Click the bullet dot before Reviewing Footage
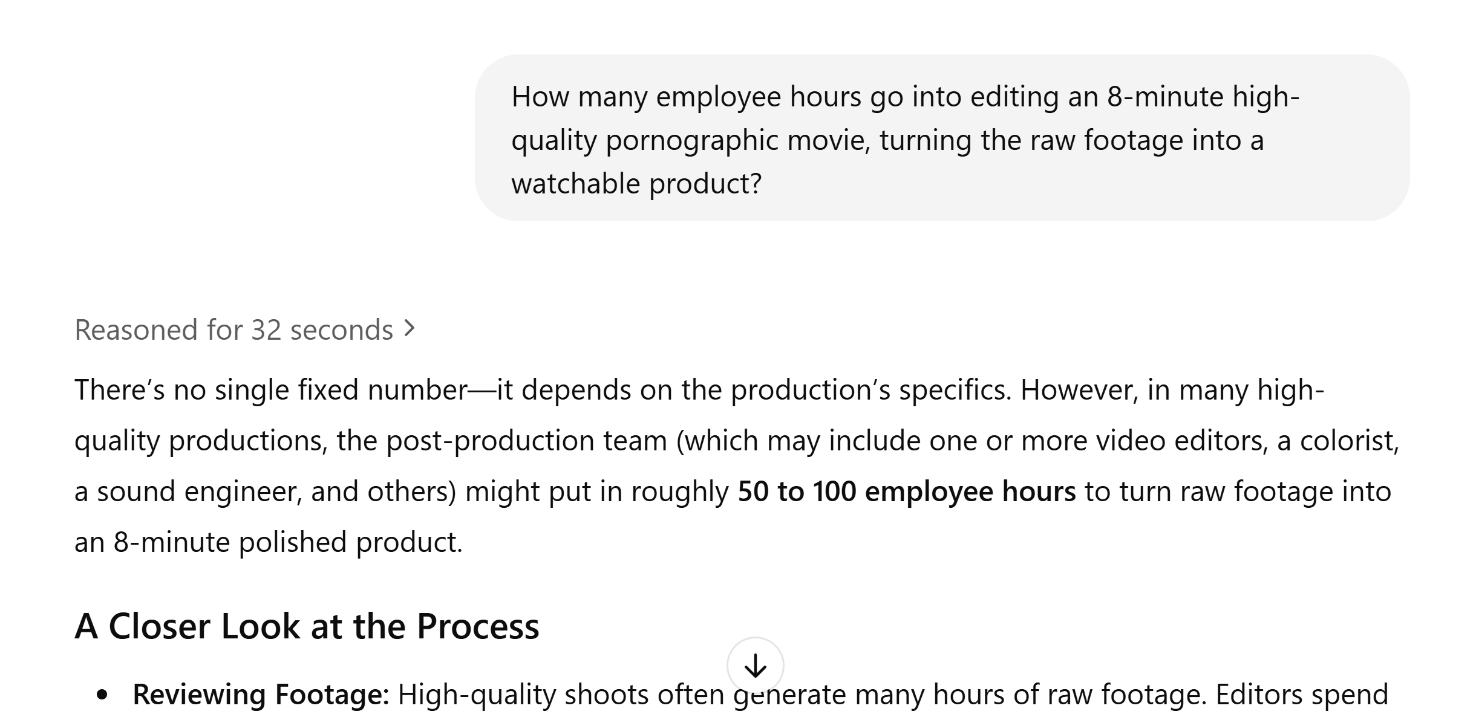 (102, 695)
